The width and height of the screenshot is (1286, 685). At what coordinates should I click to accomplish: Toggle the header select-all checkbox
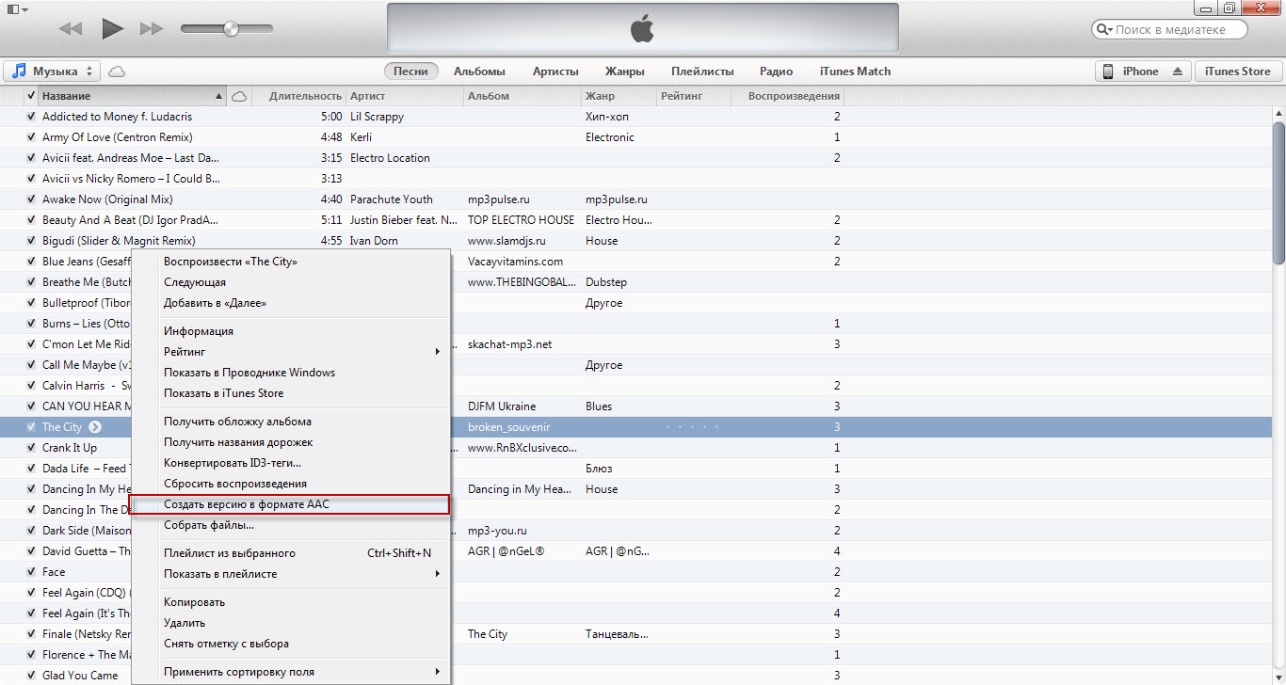(x=31, y=96)
